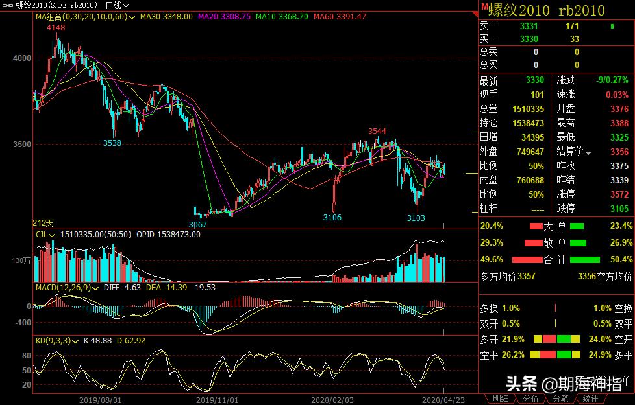Click the 日增 value -34395
The width and height of the screenshot is (635, 405).
531,137
